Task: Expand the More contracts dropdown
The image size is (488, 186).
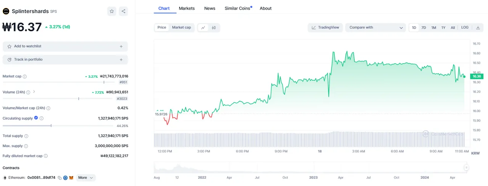Action: point(86,178)
